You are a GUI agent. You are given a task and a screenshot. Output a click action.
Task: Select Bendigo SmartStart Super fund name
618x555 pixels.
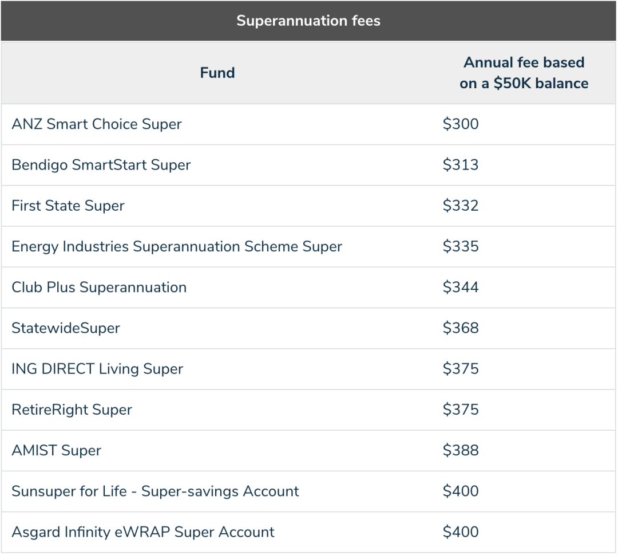coord(101,165)
